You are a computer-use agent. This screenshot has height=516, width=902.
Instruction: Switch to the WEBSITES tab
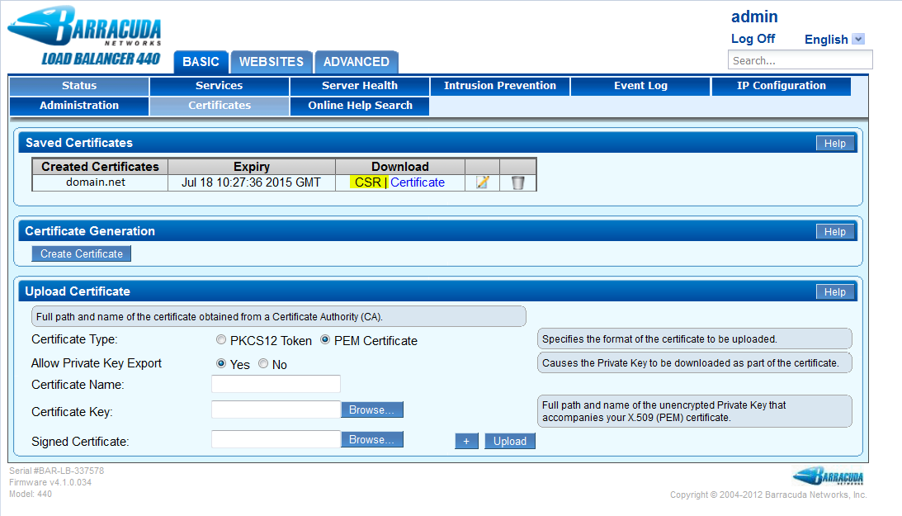pyautogui.click(x=271, y=62)
